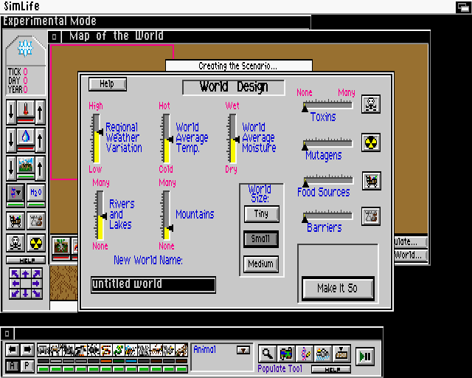
Task: Select the stamp tool in the bottom toolbar
Action: (x=341, y=354)
